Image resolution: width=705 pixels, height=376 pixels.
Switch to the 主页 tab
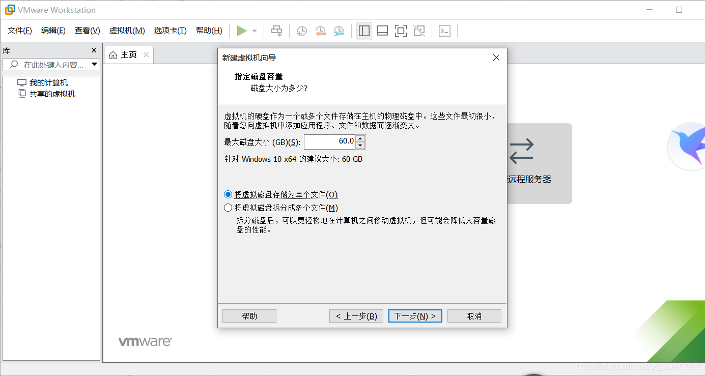(x=129, y=55)
